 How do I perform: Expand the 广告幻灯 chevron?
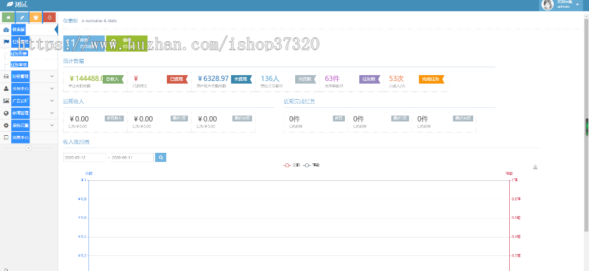(52, 101)
